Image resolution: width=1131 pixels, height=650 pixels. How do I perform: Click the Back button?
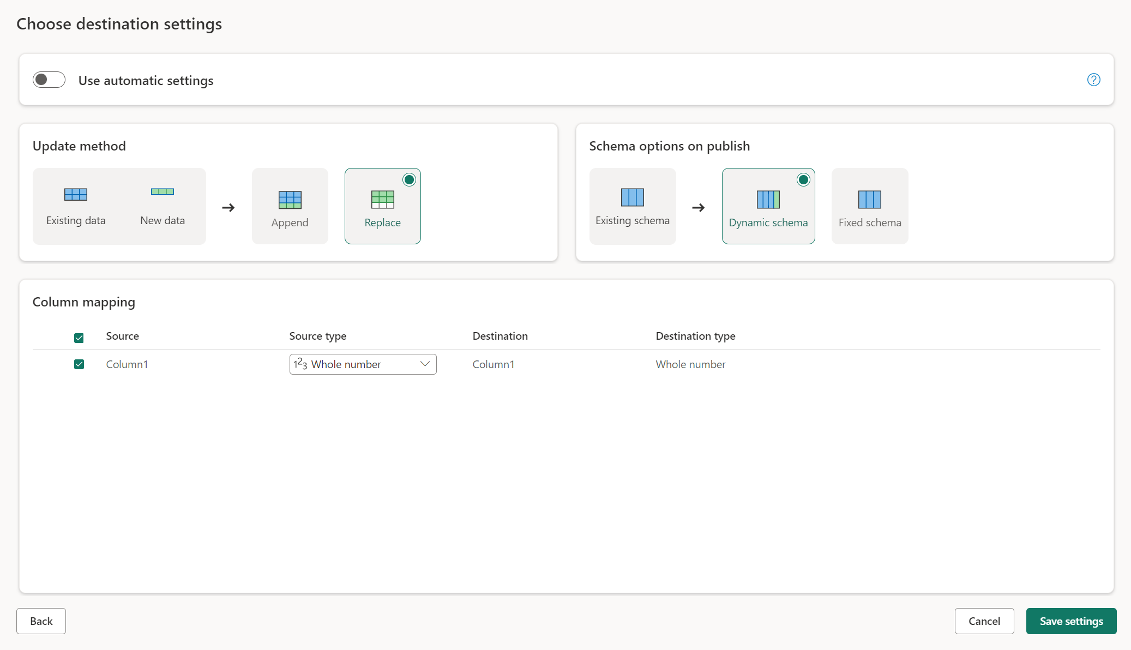(x=41, y=621)
